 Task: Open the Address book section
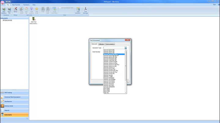pyautogui.click(x=15, y=106)
